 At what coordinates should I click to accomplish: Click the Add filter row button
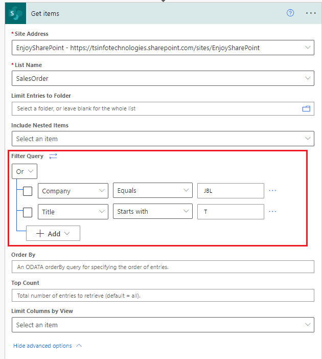pos(53,233)
